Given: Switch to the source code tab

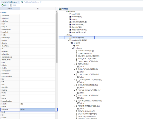Looking at the screenshot, I should point(13,5).
